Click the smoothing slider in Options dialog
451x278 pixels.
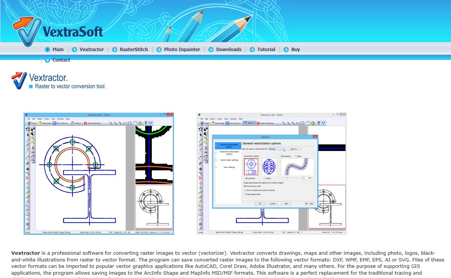(x=290, y=178)
